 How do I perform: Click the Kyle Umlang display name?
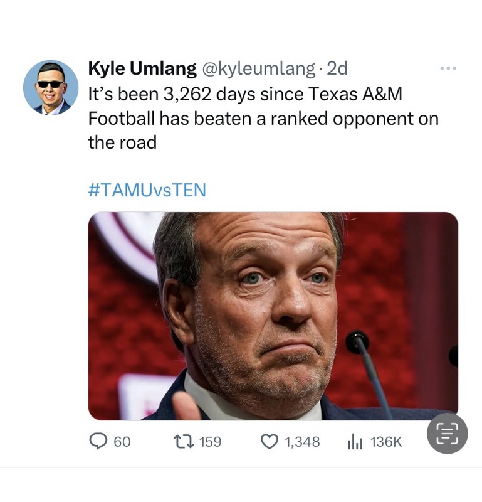(x=142, y=68)
